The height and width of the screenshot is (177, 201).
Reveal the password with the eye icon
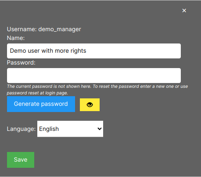pyautogui.click(x=90, y=105)
